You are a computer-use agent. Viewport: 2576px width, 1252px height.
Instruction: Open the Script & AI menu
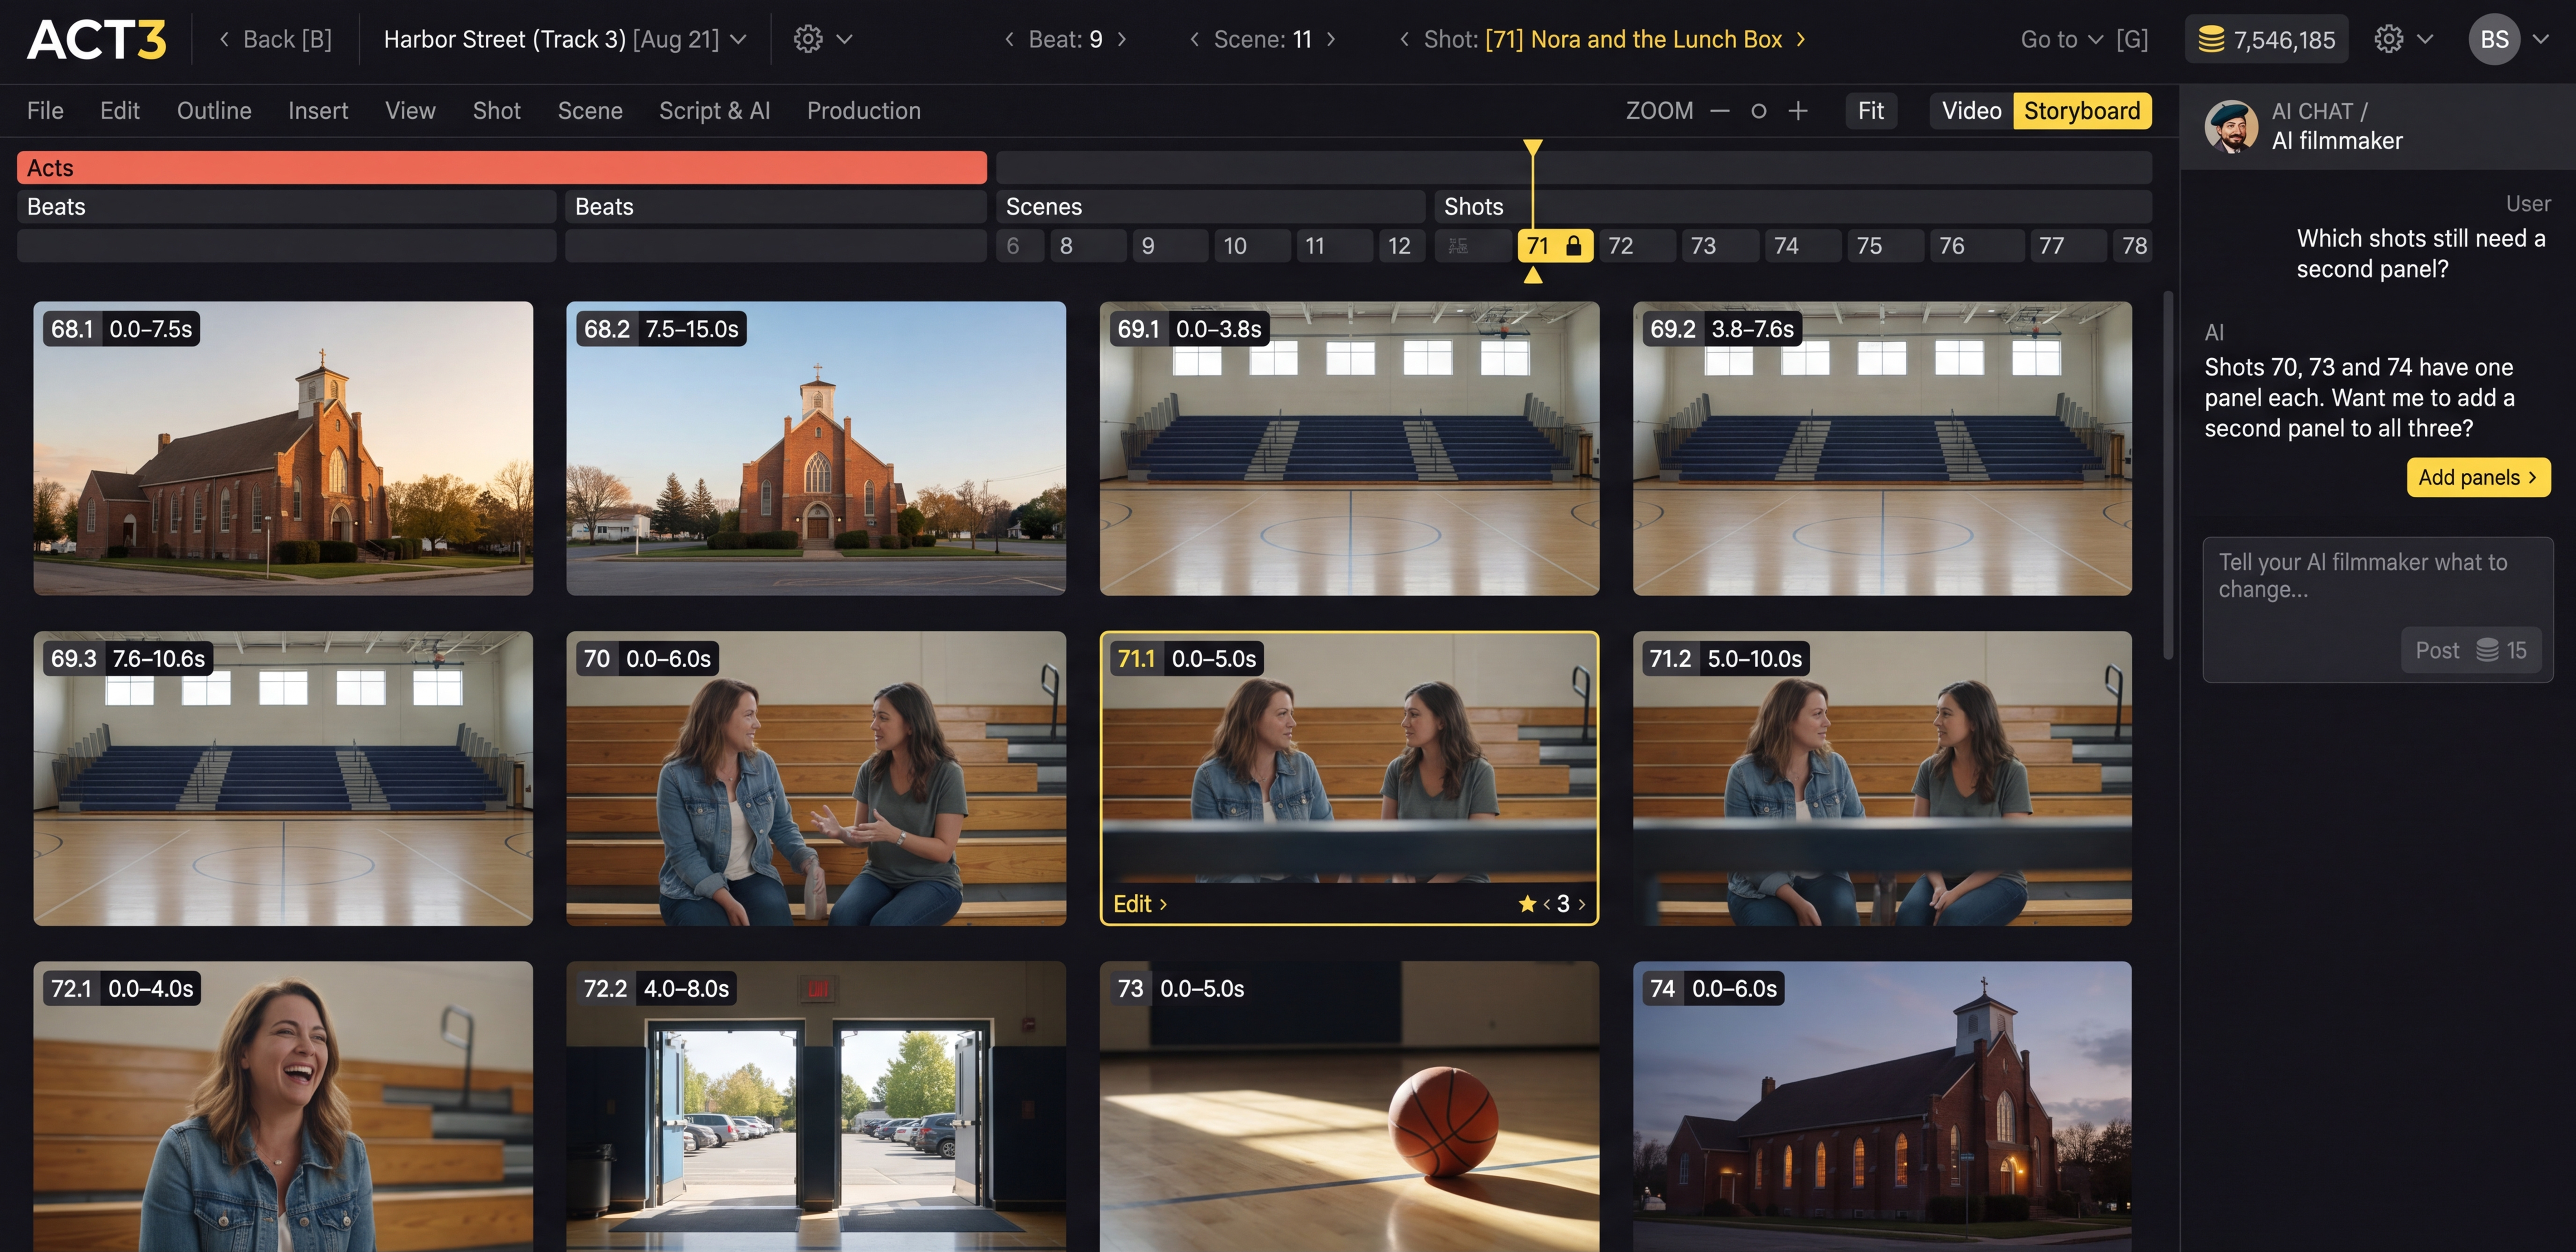click(x=714, y=110)
